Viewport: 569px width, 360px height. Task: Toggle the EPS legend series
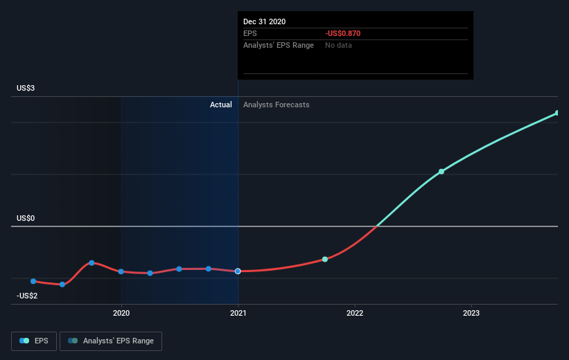pyautogui.click(x=34, y=341)
